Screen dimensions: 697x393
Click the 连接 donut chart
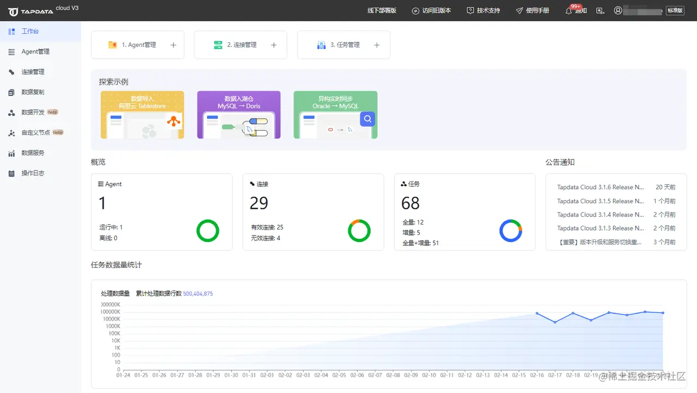pos(359,231)
